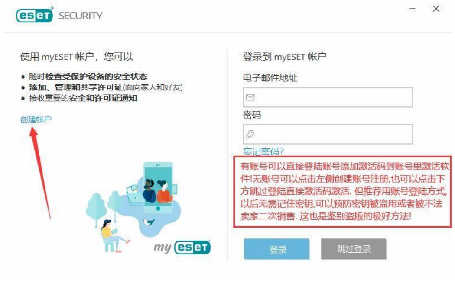
Task: Click the gray 跳过登录 button
Action: [x=354, y=249]
